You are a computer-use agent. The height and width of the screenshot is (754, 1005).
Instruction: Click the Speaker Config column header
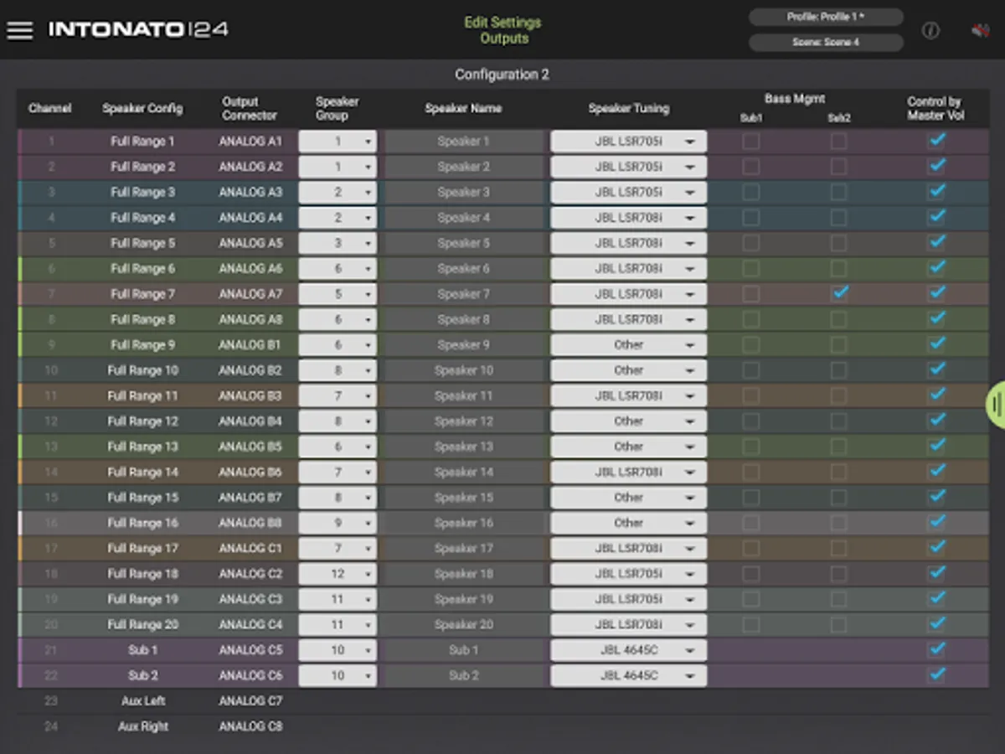pyautogui.click(x=142, y=108)
